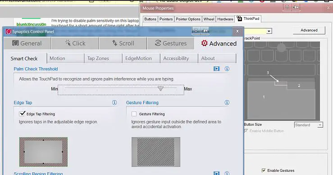
Task: Select the ThinkPad tab in Mouse Properties
Action: click(x=248, y=18)
